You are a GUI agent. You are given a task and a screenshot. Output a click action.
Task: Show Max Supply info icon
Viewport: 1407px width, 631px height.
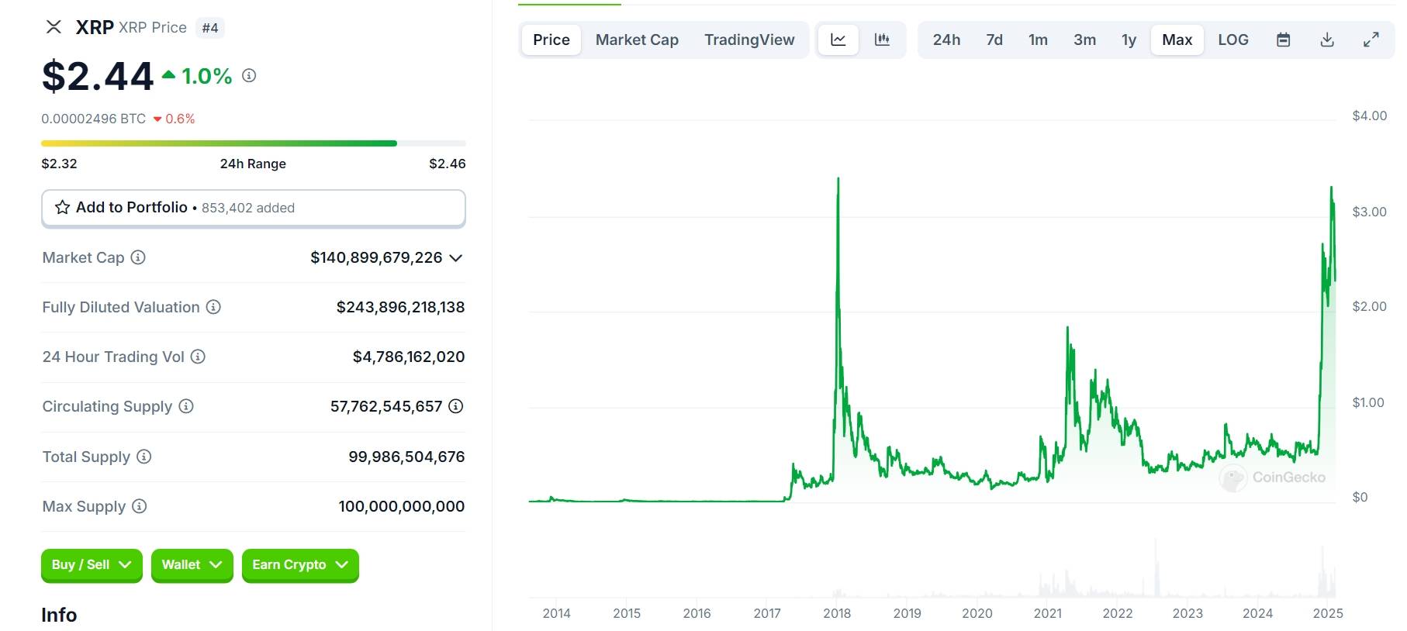[x=139, y=506]
